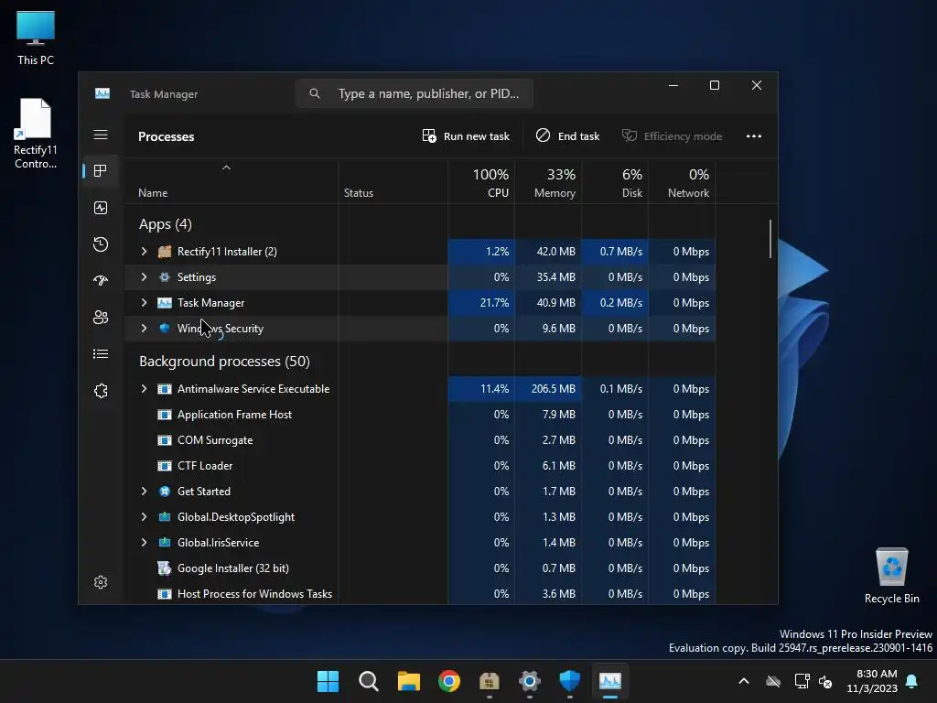The image size is (937, 703).
Task: Sort processes by Name column
Action: tap(231, 182)
